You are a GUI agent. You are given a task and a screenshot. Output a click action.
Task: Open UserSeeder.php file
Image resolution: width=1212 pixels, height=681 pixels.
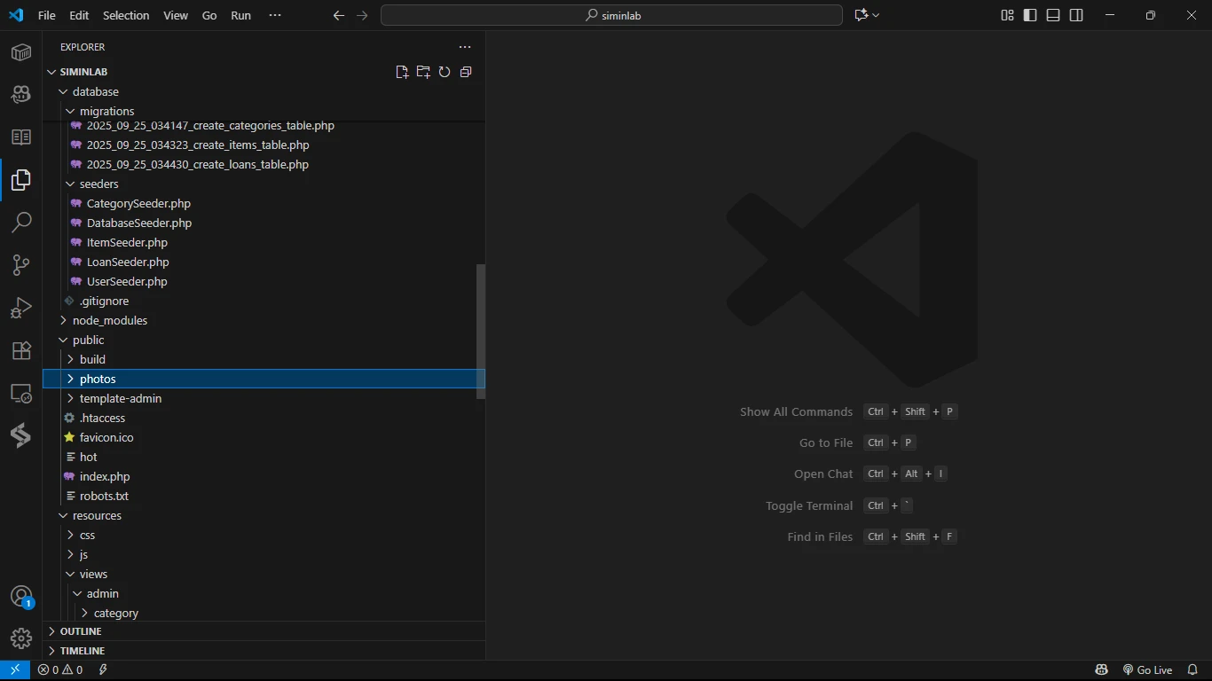coord(127,281)
